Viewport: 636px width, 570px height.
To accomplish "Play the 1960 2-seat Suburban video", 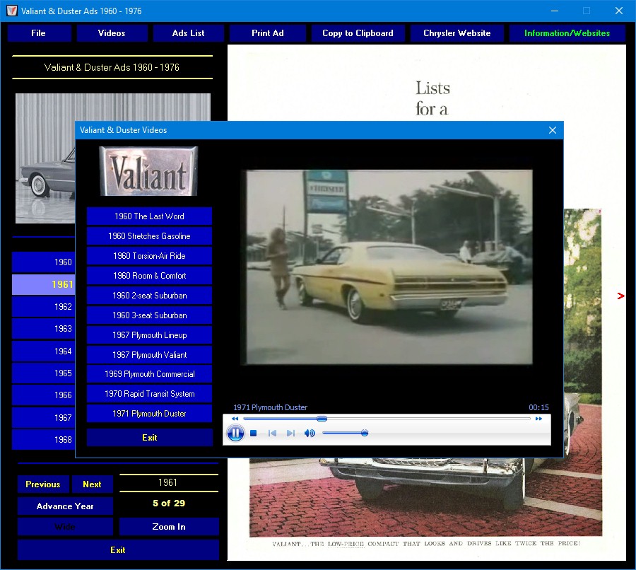I will tap(149, 296).
